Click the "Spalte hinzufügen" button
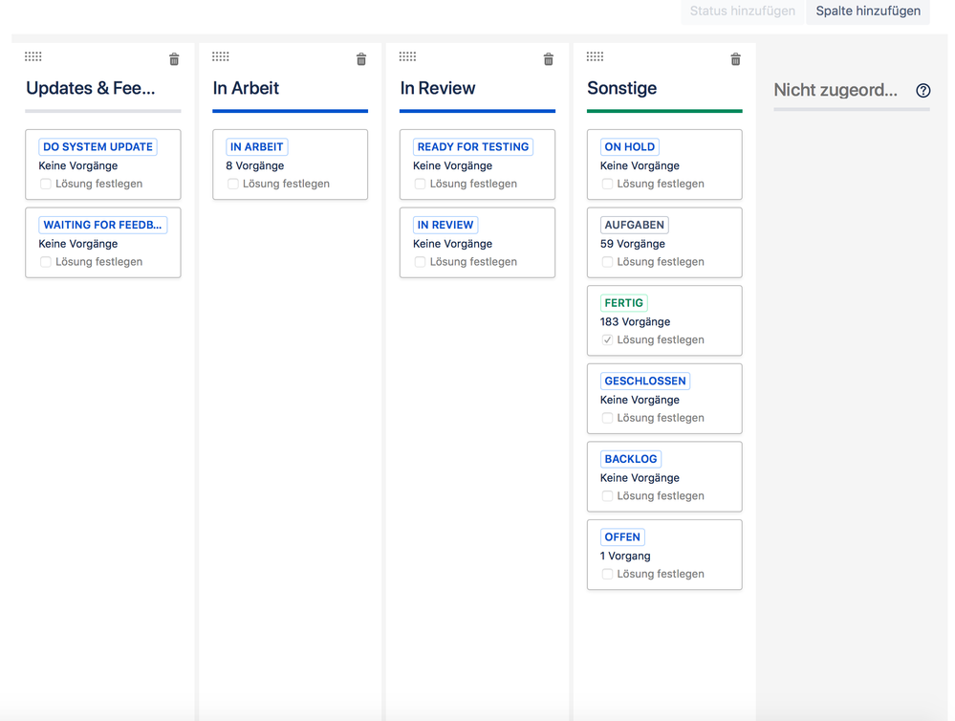Screen dimensions: 955x721 click(867, 11)
